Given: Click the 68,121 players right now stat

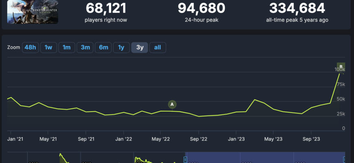Looking at the screenshot, I should (106, 8).
